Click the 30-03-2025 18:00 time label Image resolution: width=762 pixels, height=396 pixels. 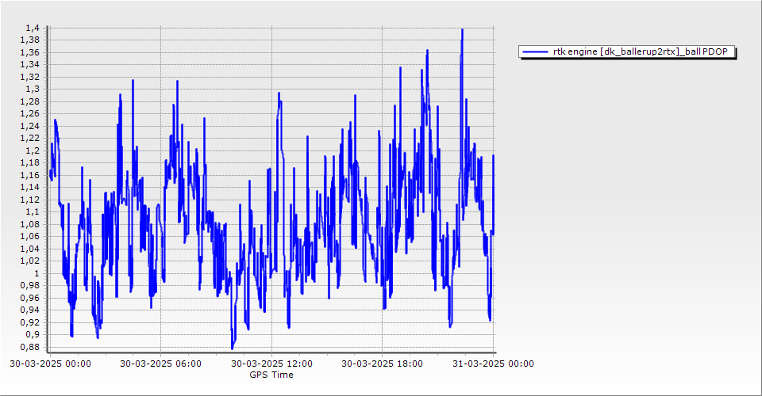382,364
